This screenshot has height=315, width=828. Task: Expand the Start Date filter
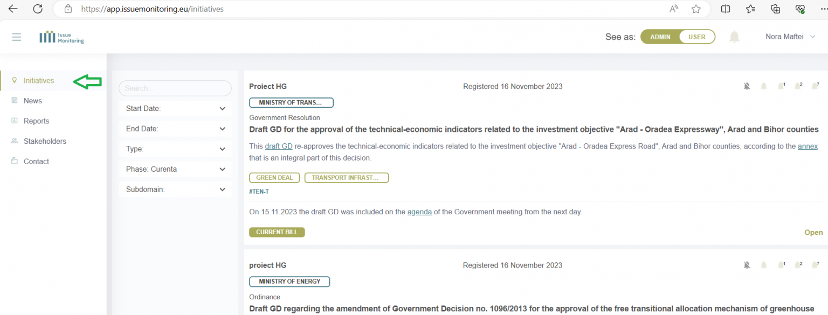point(175,108)
